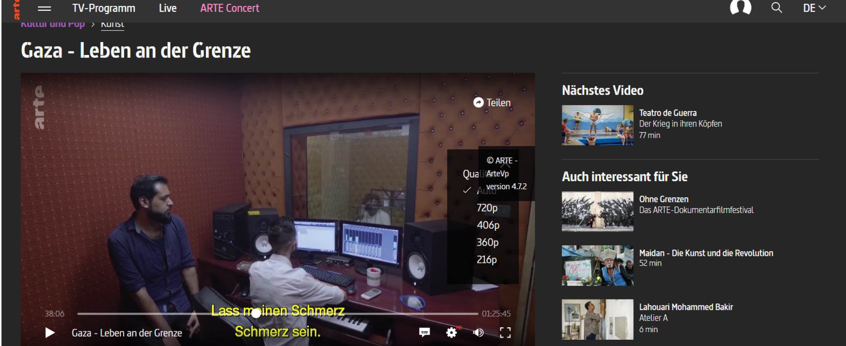Switch video quality to 360p
Image resolution: width=846 pixels, height=346 pixels.
coord(487,242)
